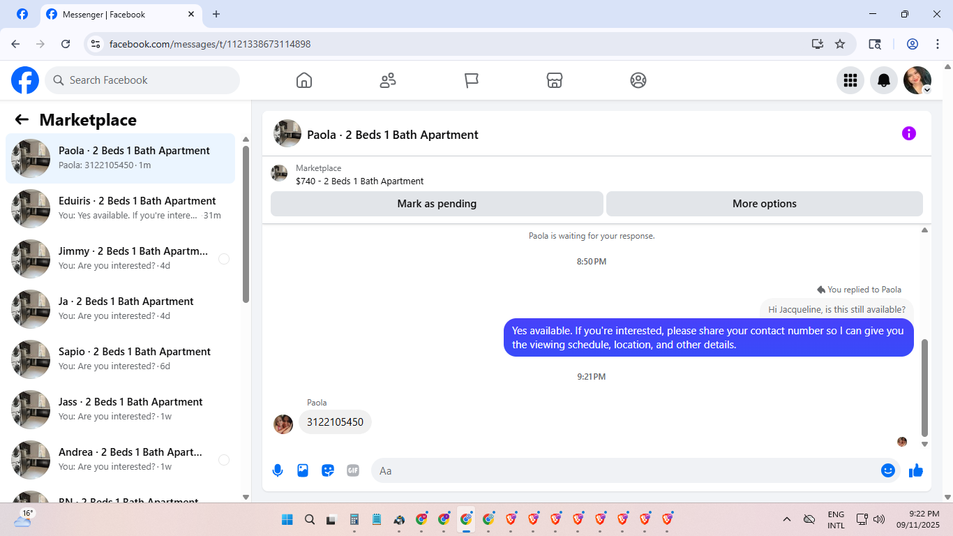
Task: Click the chat messages scrollbar thumb
Action: (x=925, y=388)
